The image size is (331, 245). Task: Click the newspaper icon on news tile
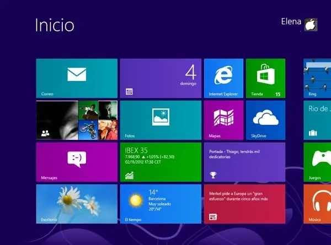tap(213, 217)
